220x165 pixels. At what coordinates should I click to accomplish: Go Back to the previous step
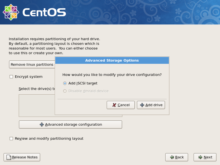177,157
